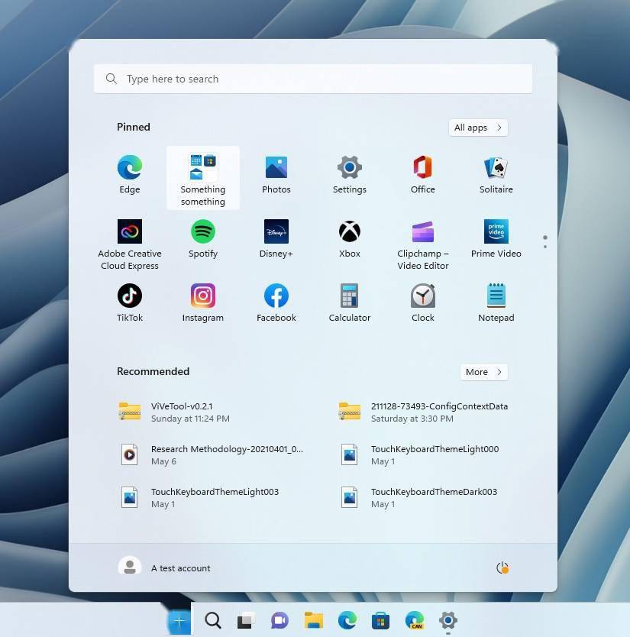Open the power options menu
The height and width of the screenshot is (637, 630).
pyautogui.click(x=502, y=567)
